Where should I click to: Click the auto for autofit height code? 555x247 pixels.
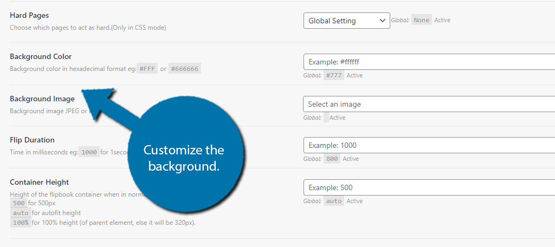[x=21, y=213]
